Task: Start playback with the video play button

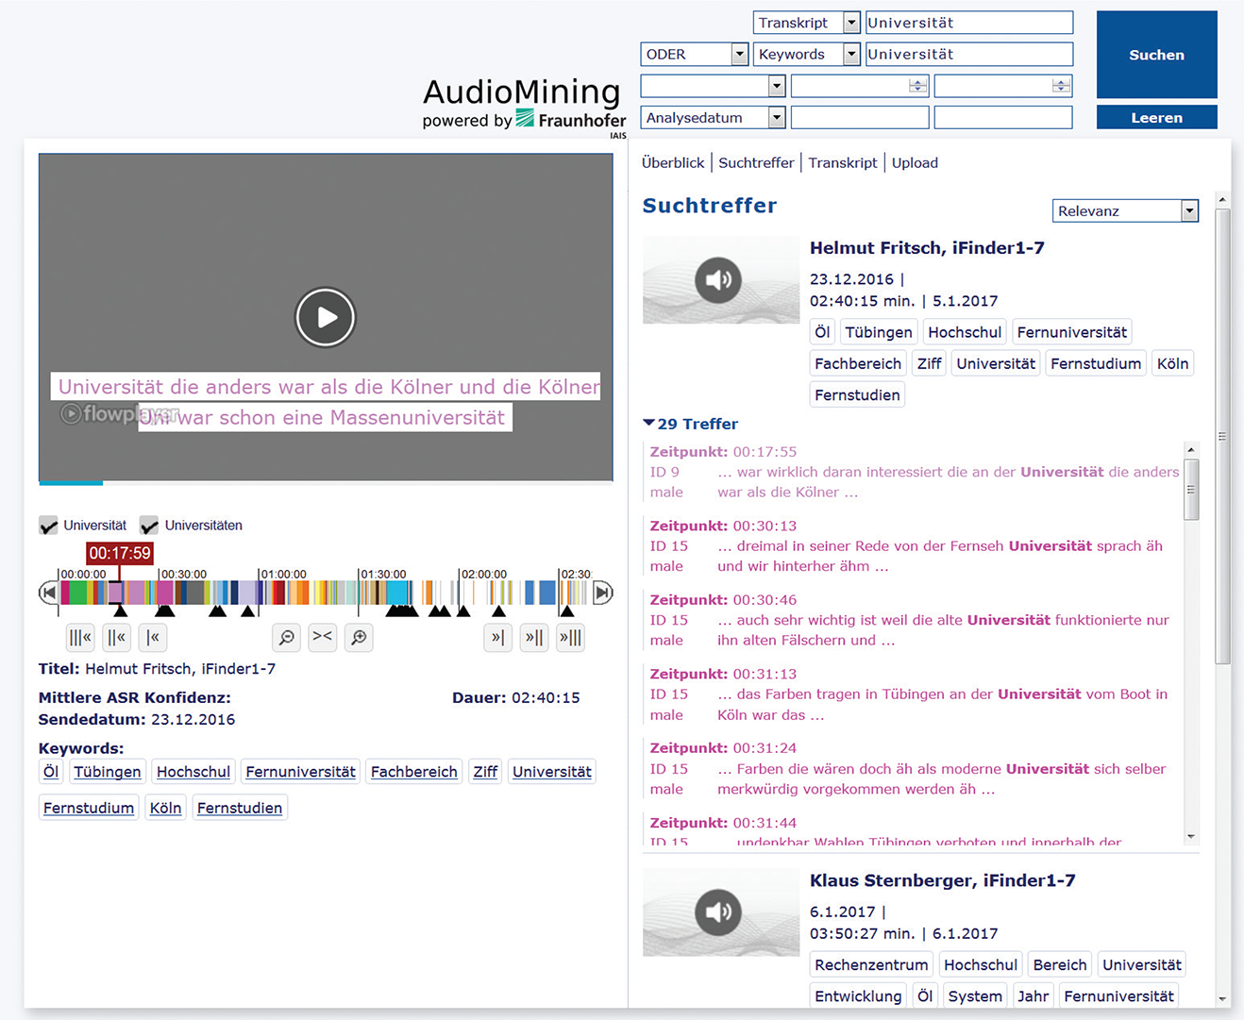Action: coord(326,317)
